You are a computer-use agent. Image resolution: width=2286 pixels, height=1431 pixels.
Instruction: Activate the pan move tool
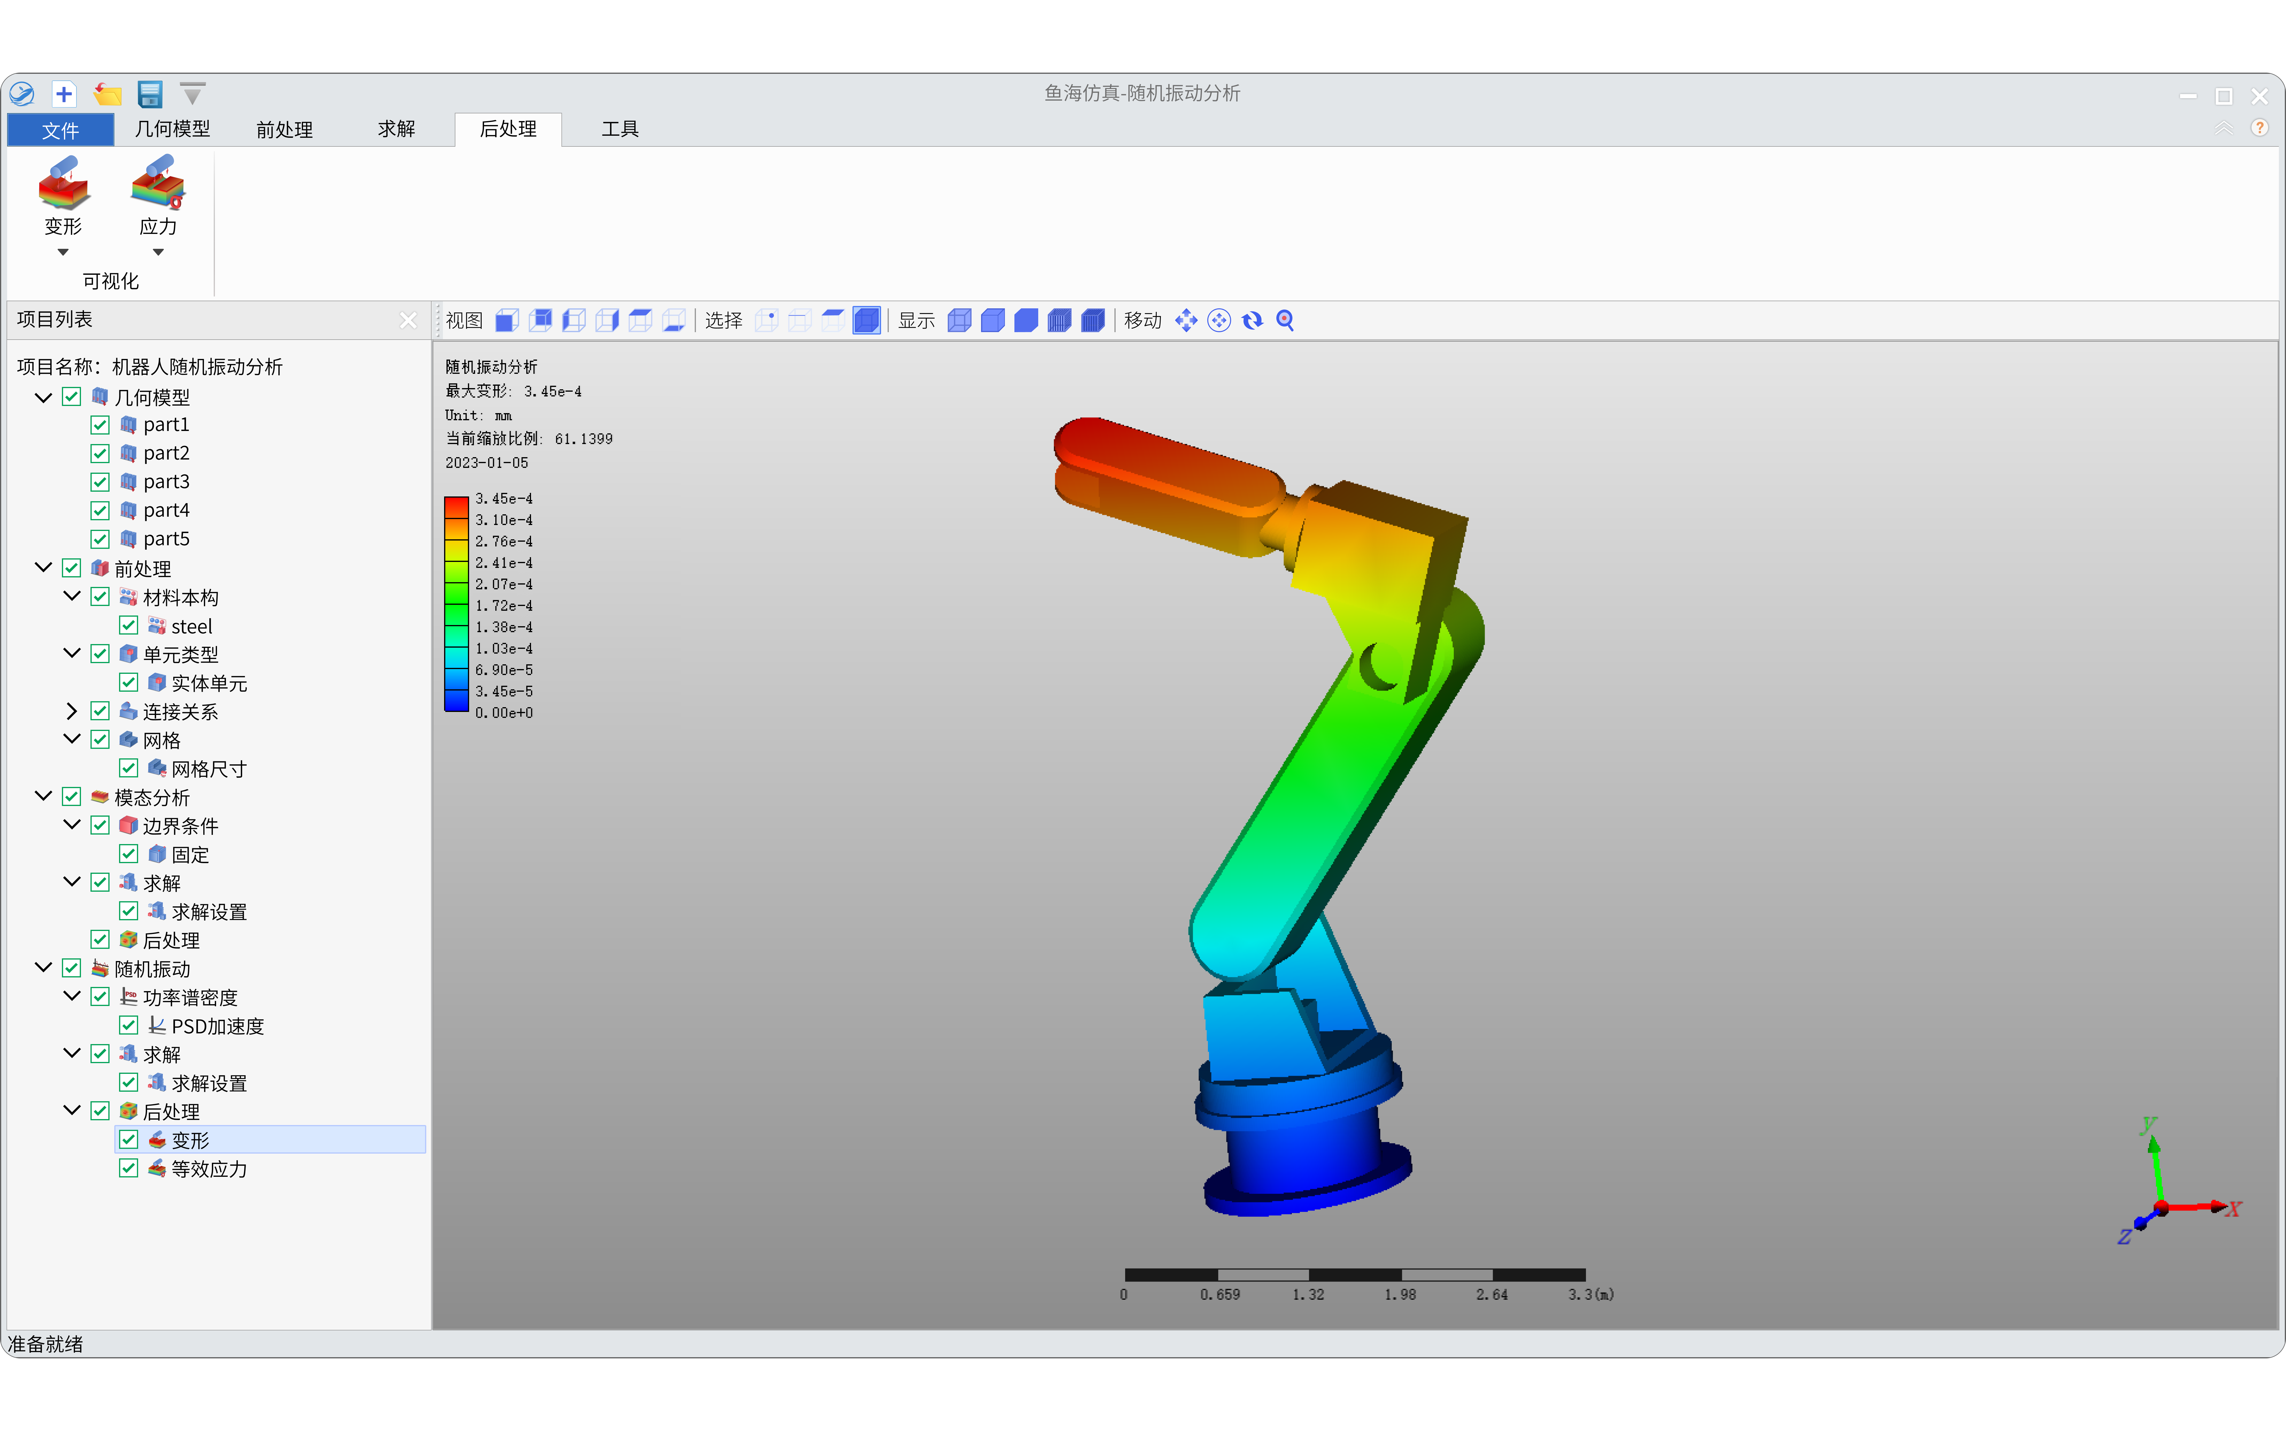(x=1186, y=321)
